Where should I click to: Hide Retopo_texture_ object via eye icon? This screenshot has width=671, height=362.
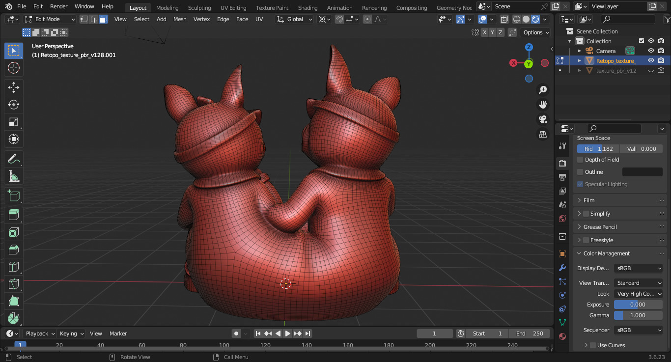pos(651,60)
